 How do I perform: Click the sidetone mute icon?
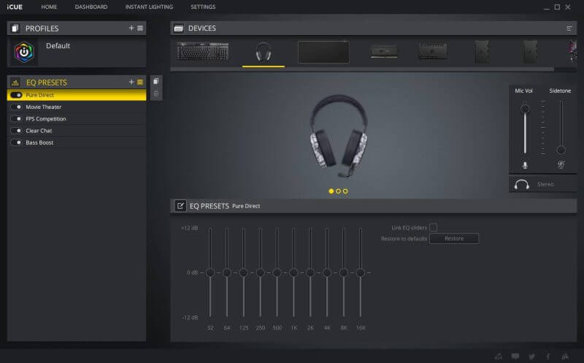pos(561,166)
